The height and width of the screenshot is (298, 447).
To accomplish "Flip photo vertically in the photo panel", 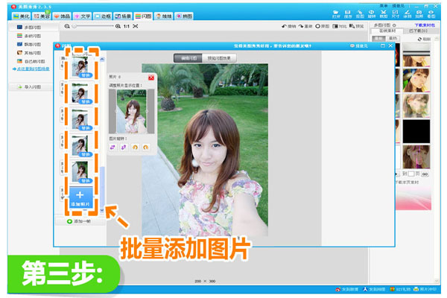I will [124, 148].
